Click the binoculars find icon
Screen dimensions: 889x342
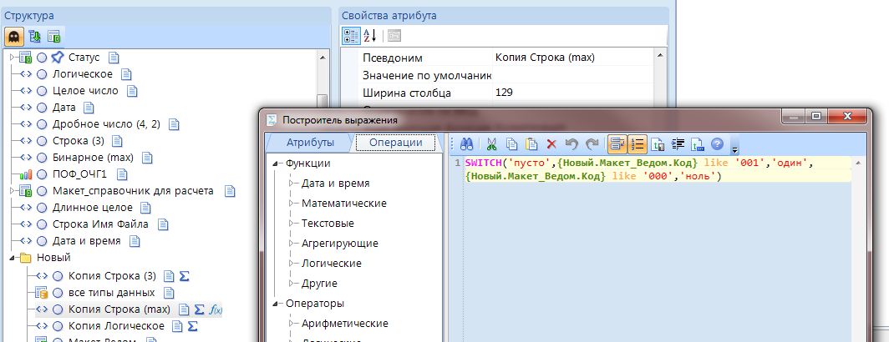point(467,143)
